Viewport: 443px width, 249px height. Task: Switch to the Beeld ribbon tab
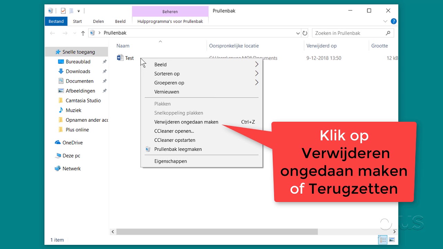click(x=120, y=21)
